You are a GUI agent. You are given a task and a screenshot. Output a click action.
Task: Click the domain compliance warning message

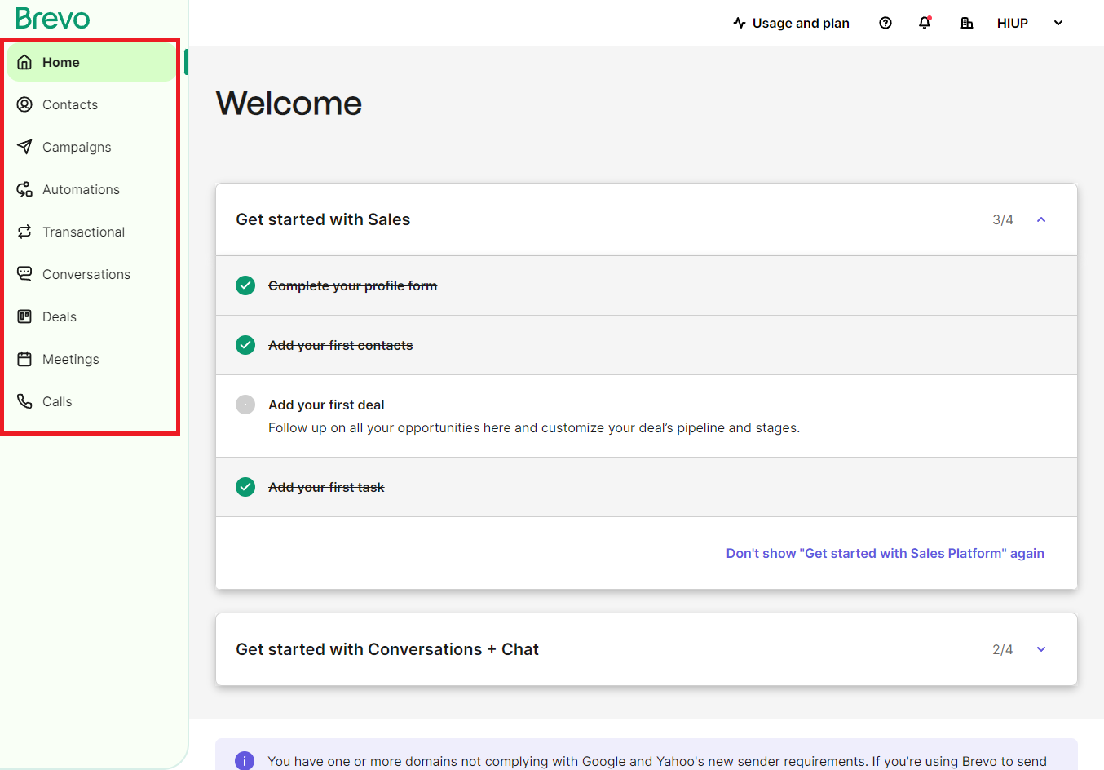point(657,761)
